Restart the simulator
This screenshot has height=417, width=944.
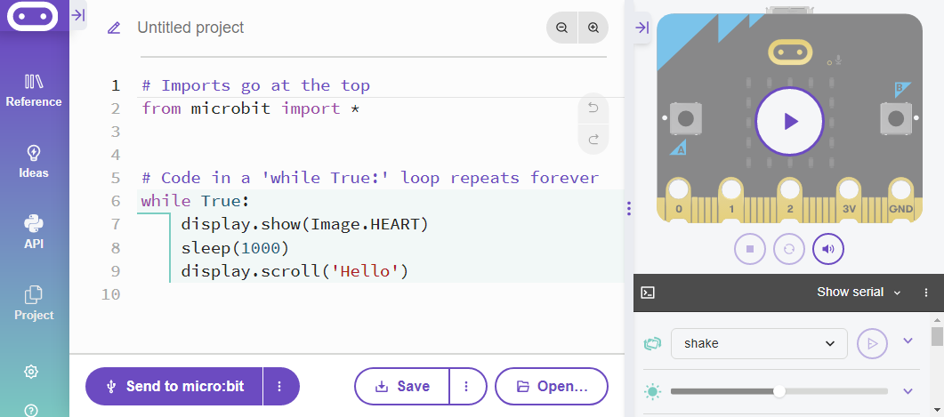[789, 249]
